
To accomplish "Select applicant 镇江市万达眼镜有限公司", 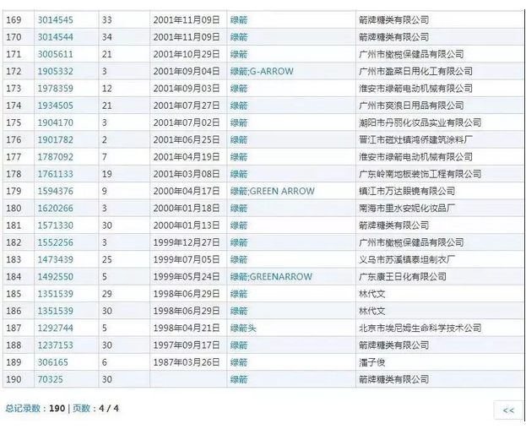I will pos(407,191).
